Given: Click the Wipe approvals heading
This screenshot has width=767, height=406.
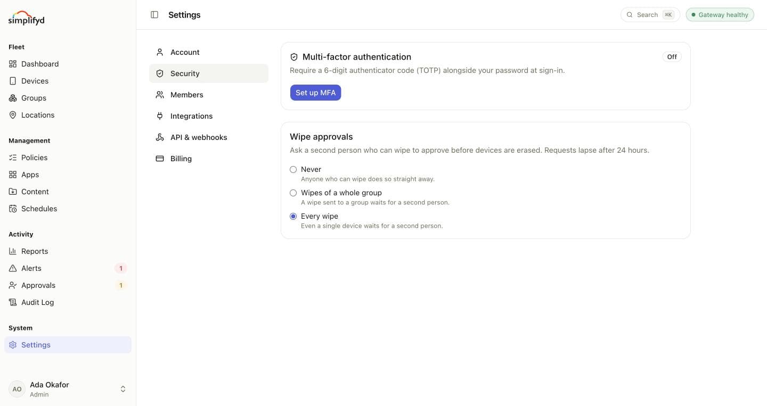Looking at the screenshot, I should click(x=321, y=137).
